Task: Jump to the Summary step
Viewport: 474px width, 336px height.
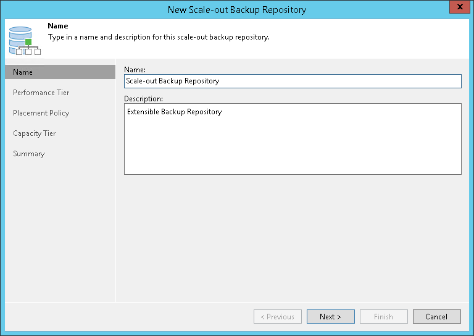Action: click(x=29, y=154)
